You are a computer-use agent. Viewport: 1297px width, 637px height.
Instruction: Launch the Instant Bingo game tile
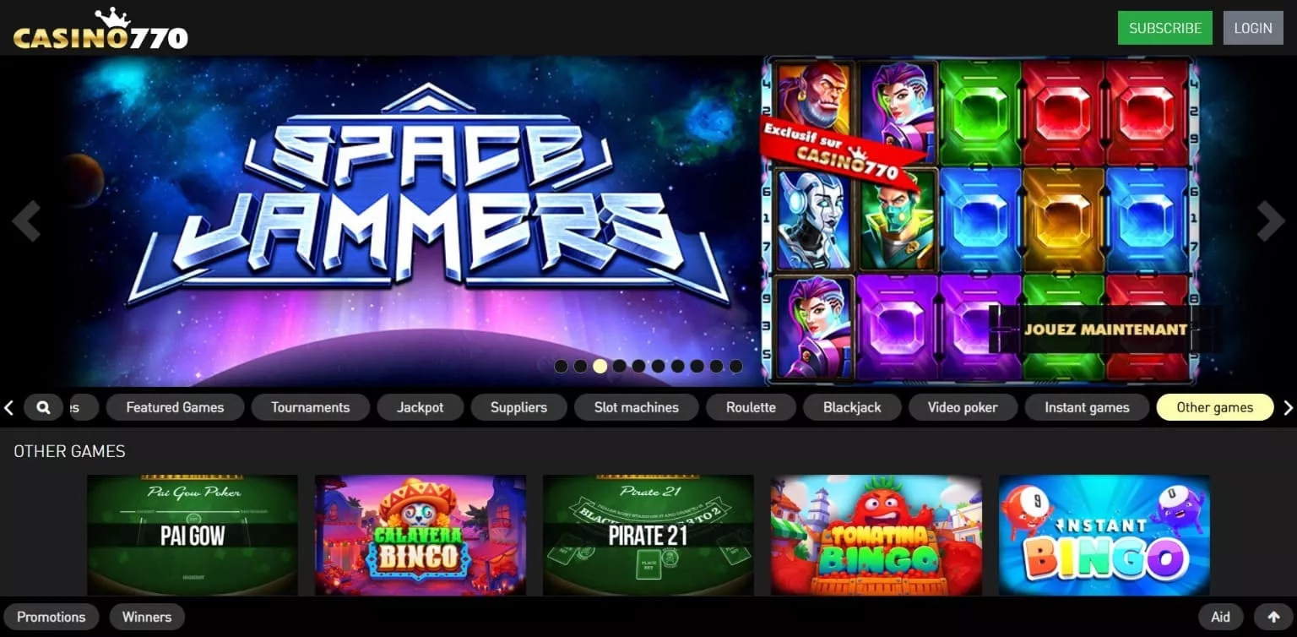click(1104, 535)
